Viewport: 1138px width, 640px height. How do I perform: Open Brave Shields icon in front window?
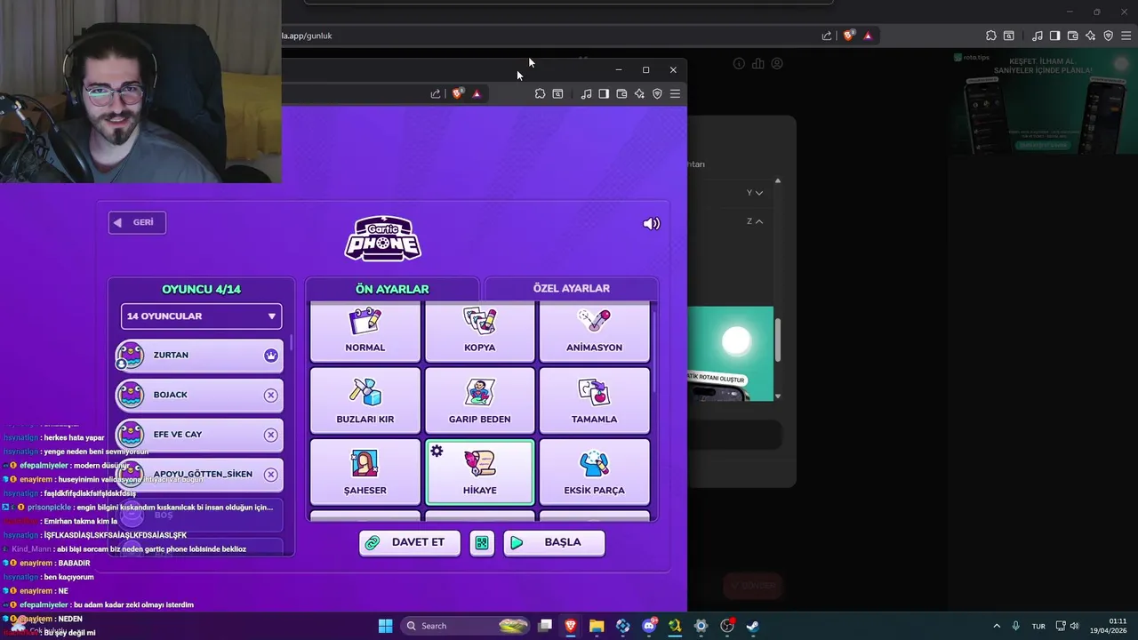pyautogui.click(x=458, y=93)
